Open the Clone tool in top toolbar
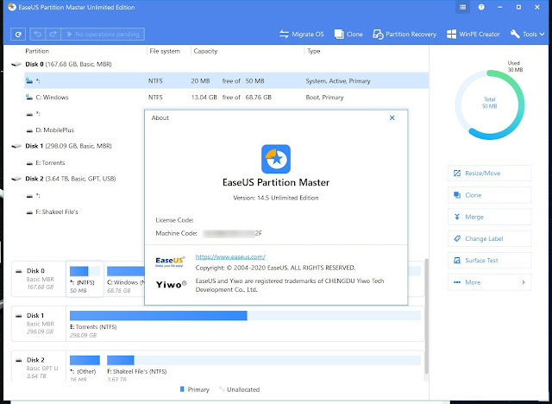 coord(348,35)
